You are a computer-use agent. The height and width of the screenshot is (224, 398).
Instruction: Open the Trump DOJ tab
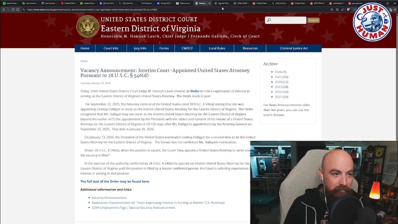point(164,3)
